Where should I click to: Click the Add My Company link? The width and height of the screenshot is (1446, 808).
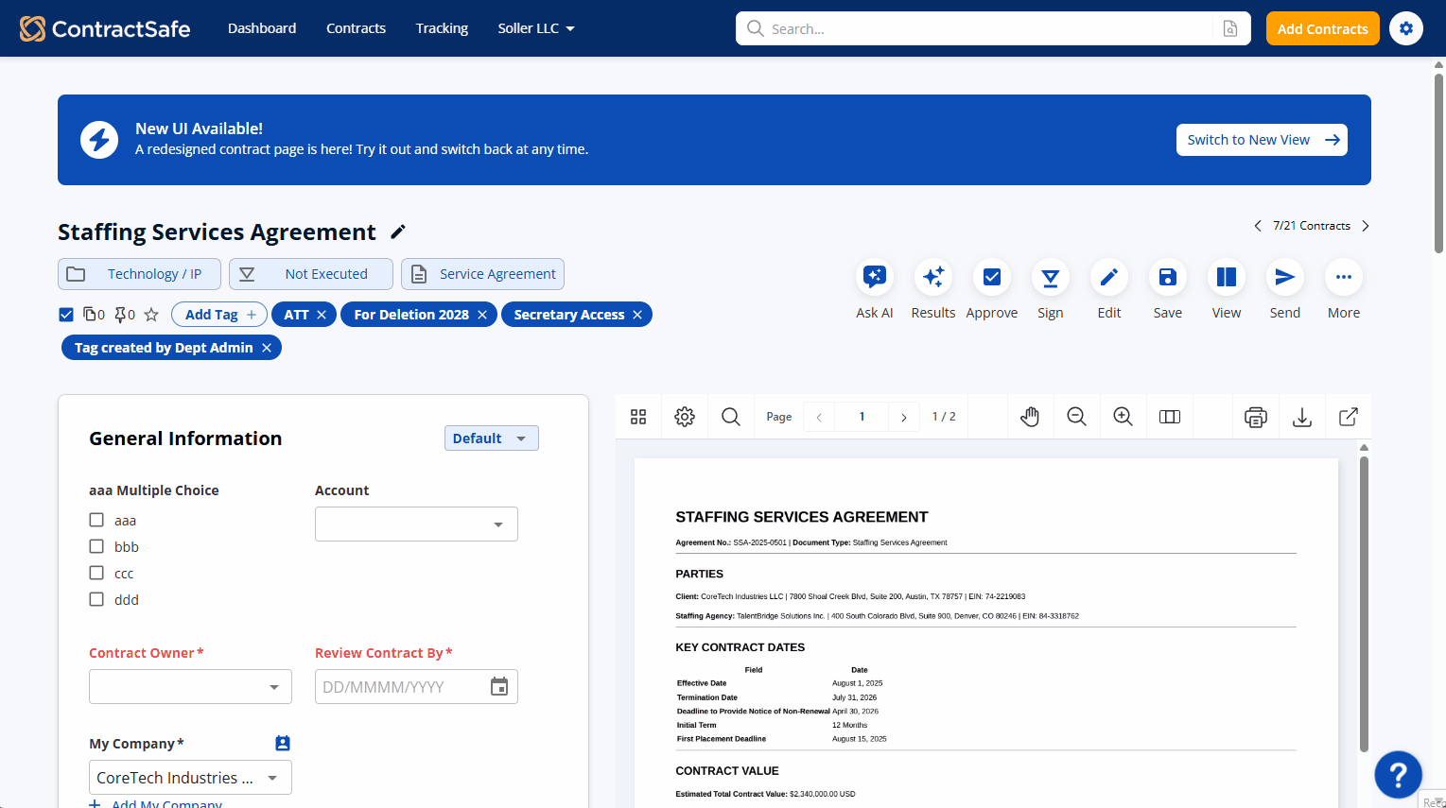pyautogui.click(x=156, y=804)
